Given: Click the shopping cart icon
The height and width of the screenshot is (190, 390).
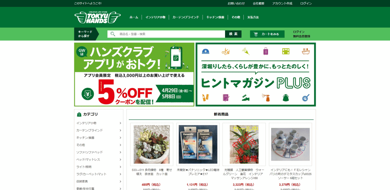Looking at the screenshot, I should click(x=256, y=34).
